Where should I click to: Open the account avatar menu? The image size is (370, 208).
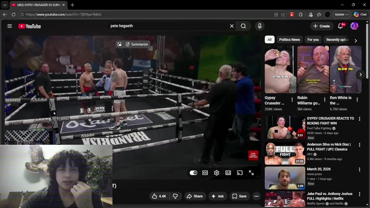[x=354, y=26]
